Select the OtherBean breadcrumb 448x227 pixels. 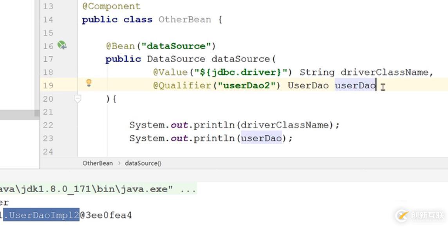98,163
